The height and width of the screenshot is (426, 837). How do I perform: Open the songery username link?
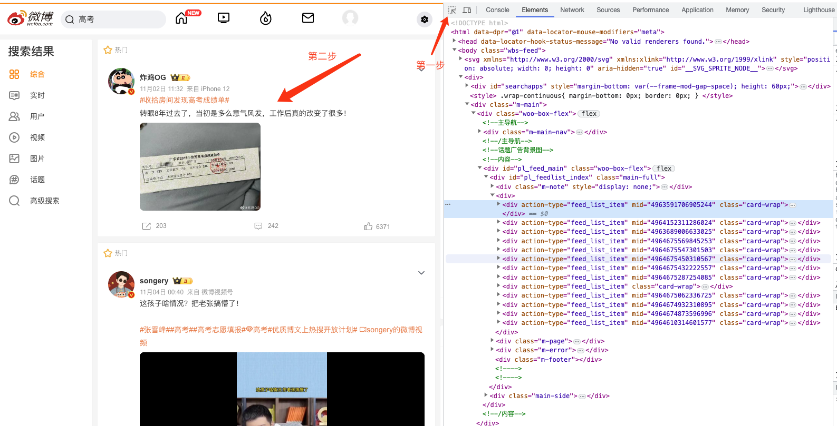point(154,281)
